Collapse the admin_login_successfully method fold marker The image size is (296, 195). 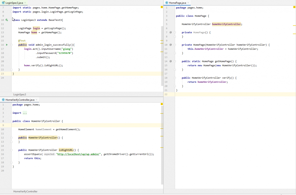(x=11, y=45)
